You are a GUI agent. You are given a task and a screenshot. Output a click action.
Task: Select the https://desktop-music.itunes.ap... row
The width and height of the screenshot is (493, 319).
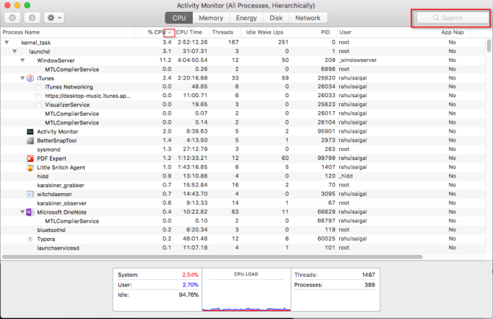pos(242,96)
